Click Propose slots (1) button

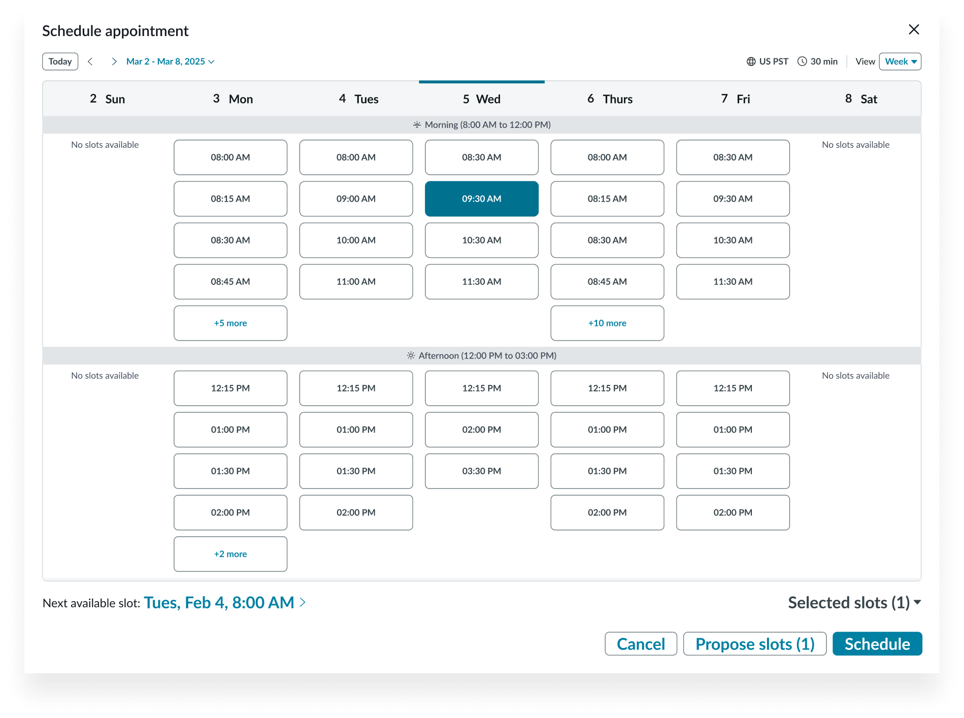point(754,644)
